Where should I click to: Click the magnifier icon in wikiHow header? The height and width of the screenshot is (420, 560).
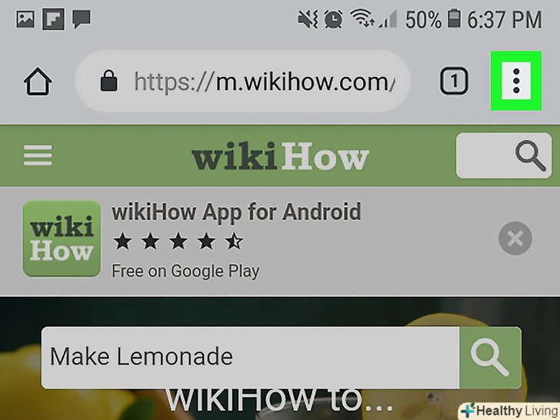click(x=530, y=155)
